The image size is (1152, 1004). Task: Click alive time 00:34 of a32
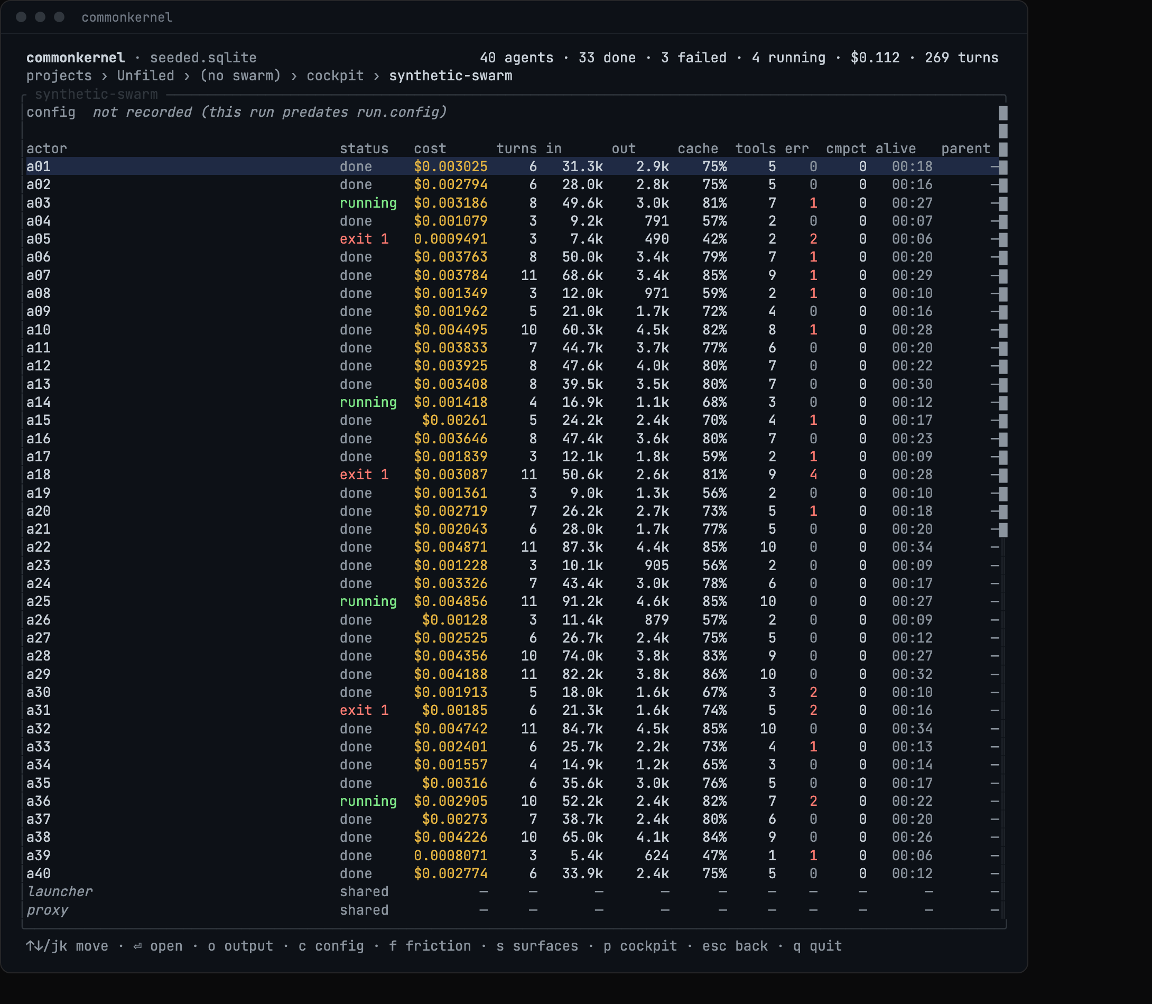point(912,728)
